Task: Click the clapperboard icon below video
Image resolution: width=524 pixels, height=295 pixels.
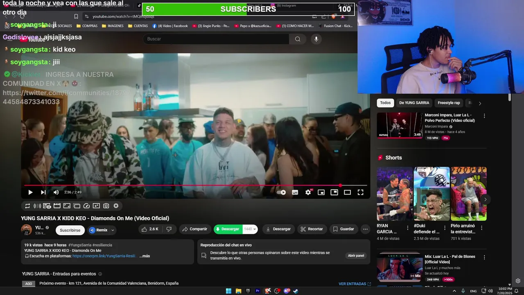Action: point(57,206)
